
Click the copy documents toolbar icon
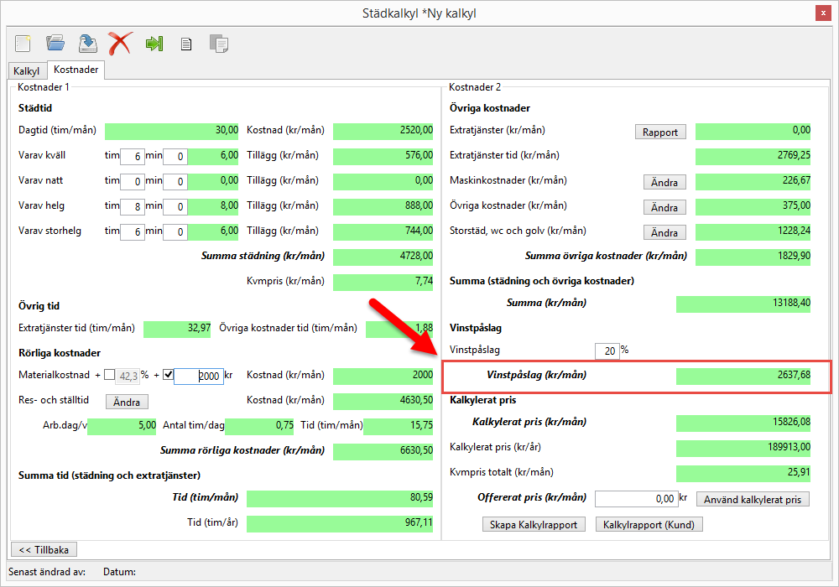(x=218, y=44)
